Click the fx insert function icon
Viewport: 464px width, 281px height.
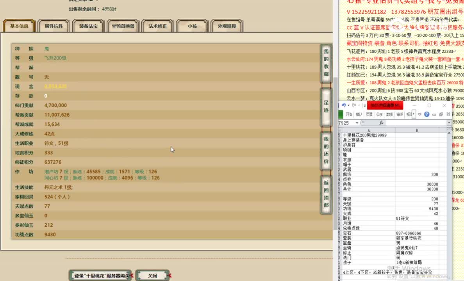pyautogui.click(x=381, y=123)
